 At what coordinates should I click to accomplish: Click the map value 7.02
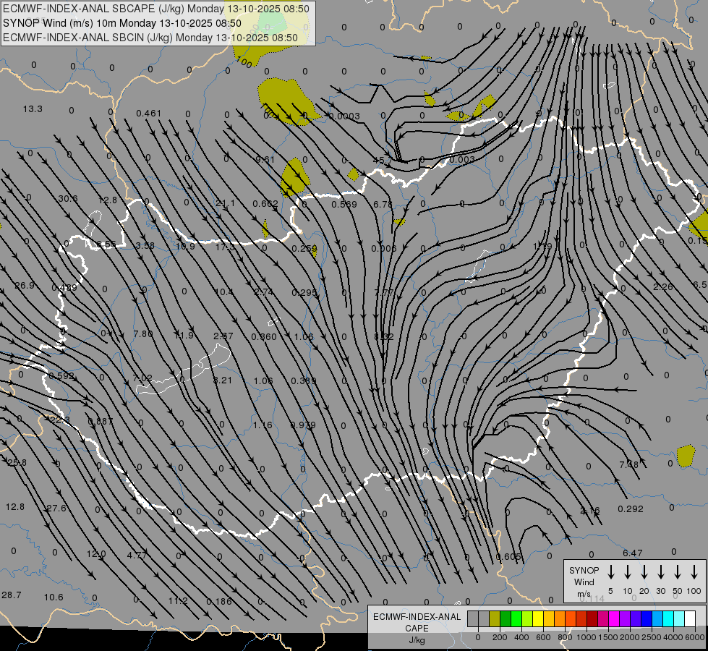tap(142, 378)
